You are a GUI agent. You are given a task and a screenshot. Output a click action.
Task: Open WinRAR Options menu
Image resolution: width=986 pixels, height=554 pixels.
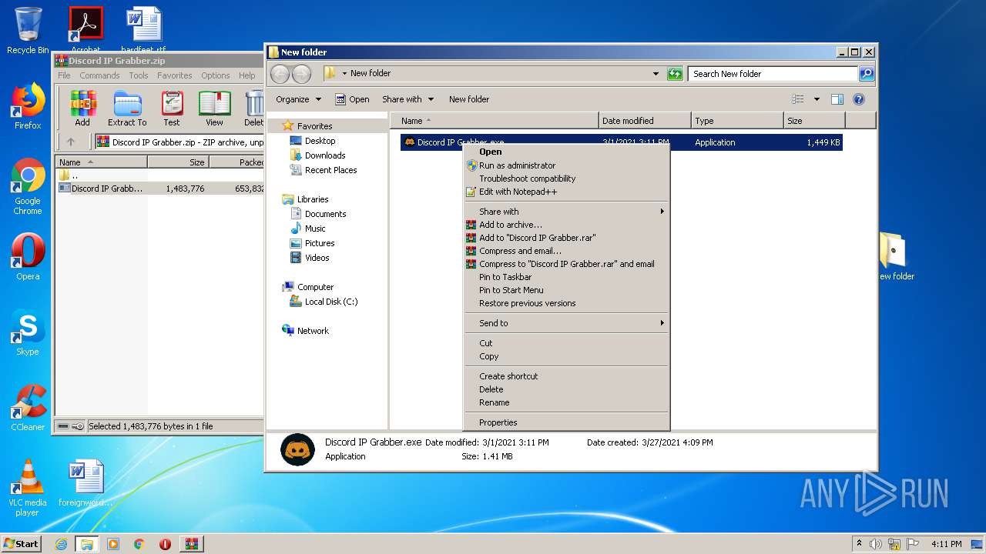coord(216,75)
